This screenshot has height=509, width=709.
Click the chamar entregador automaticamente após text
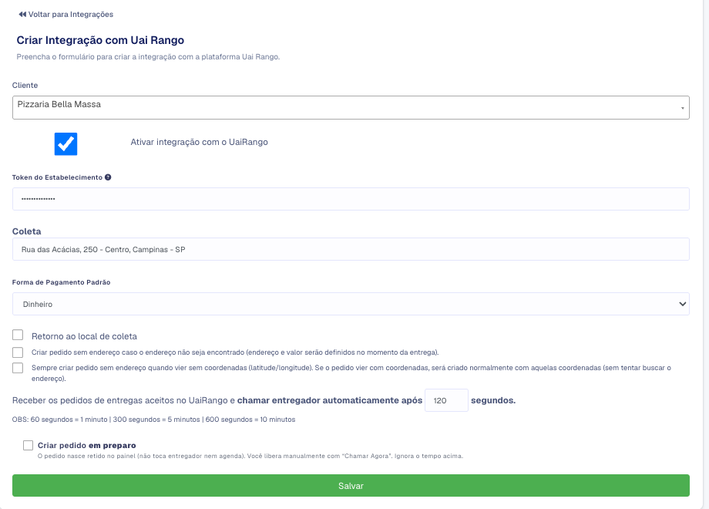330,400
